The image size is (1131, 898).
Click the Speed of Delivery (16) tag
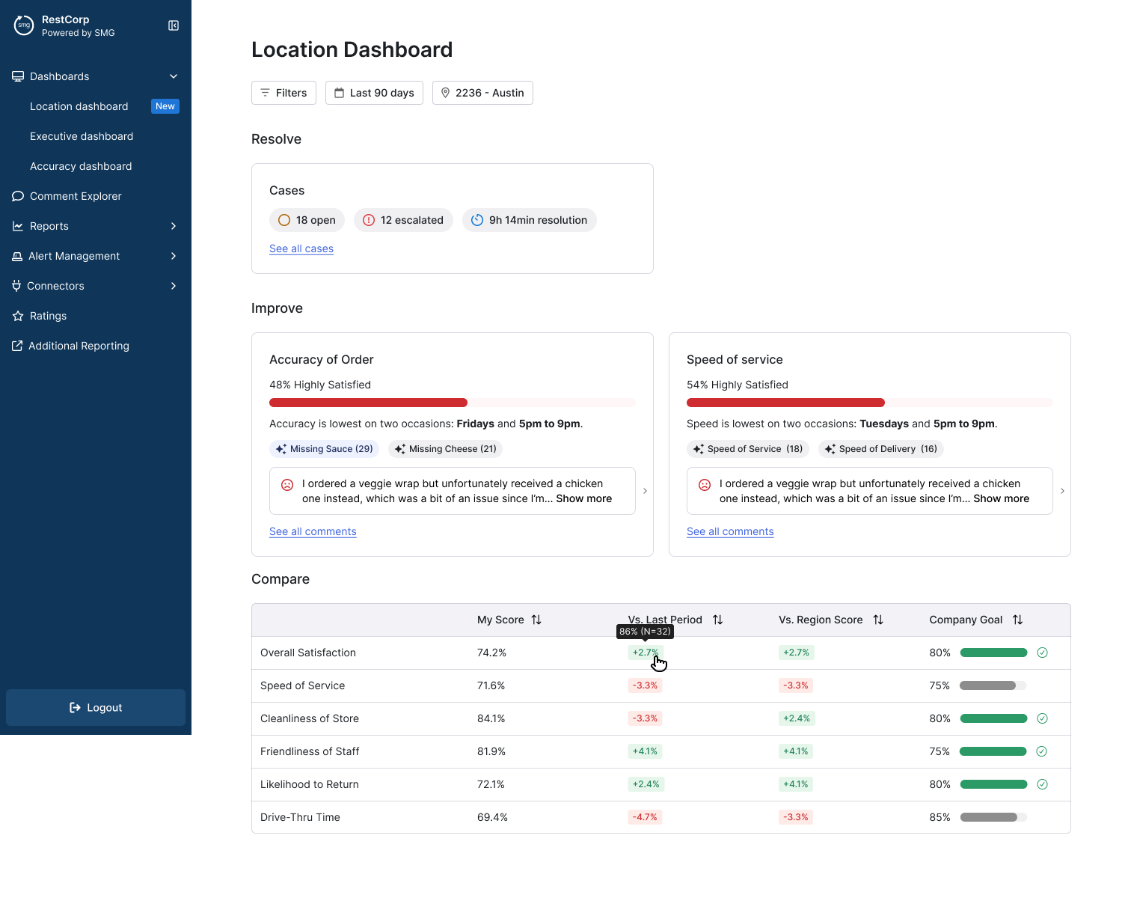(x=880, y=449)
